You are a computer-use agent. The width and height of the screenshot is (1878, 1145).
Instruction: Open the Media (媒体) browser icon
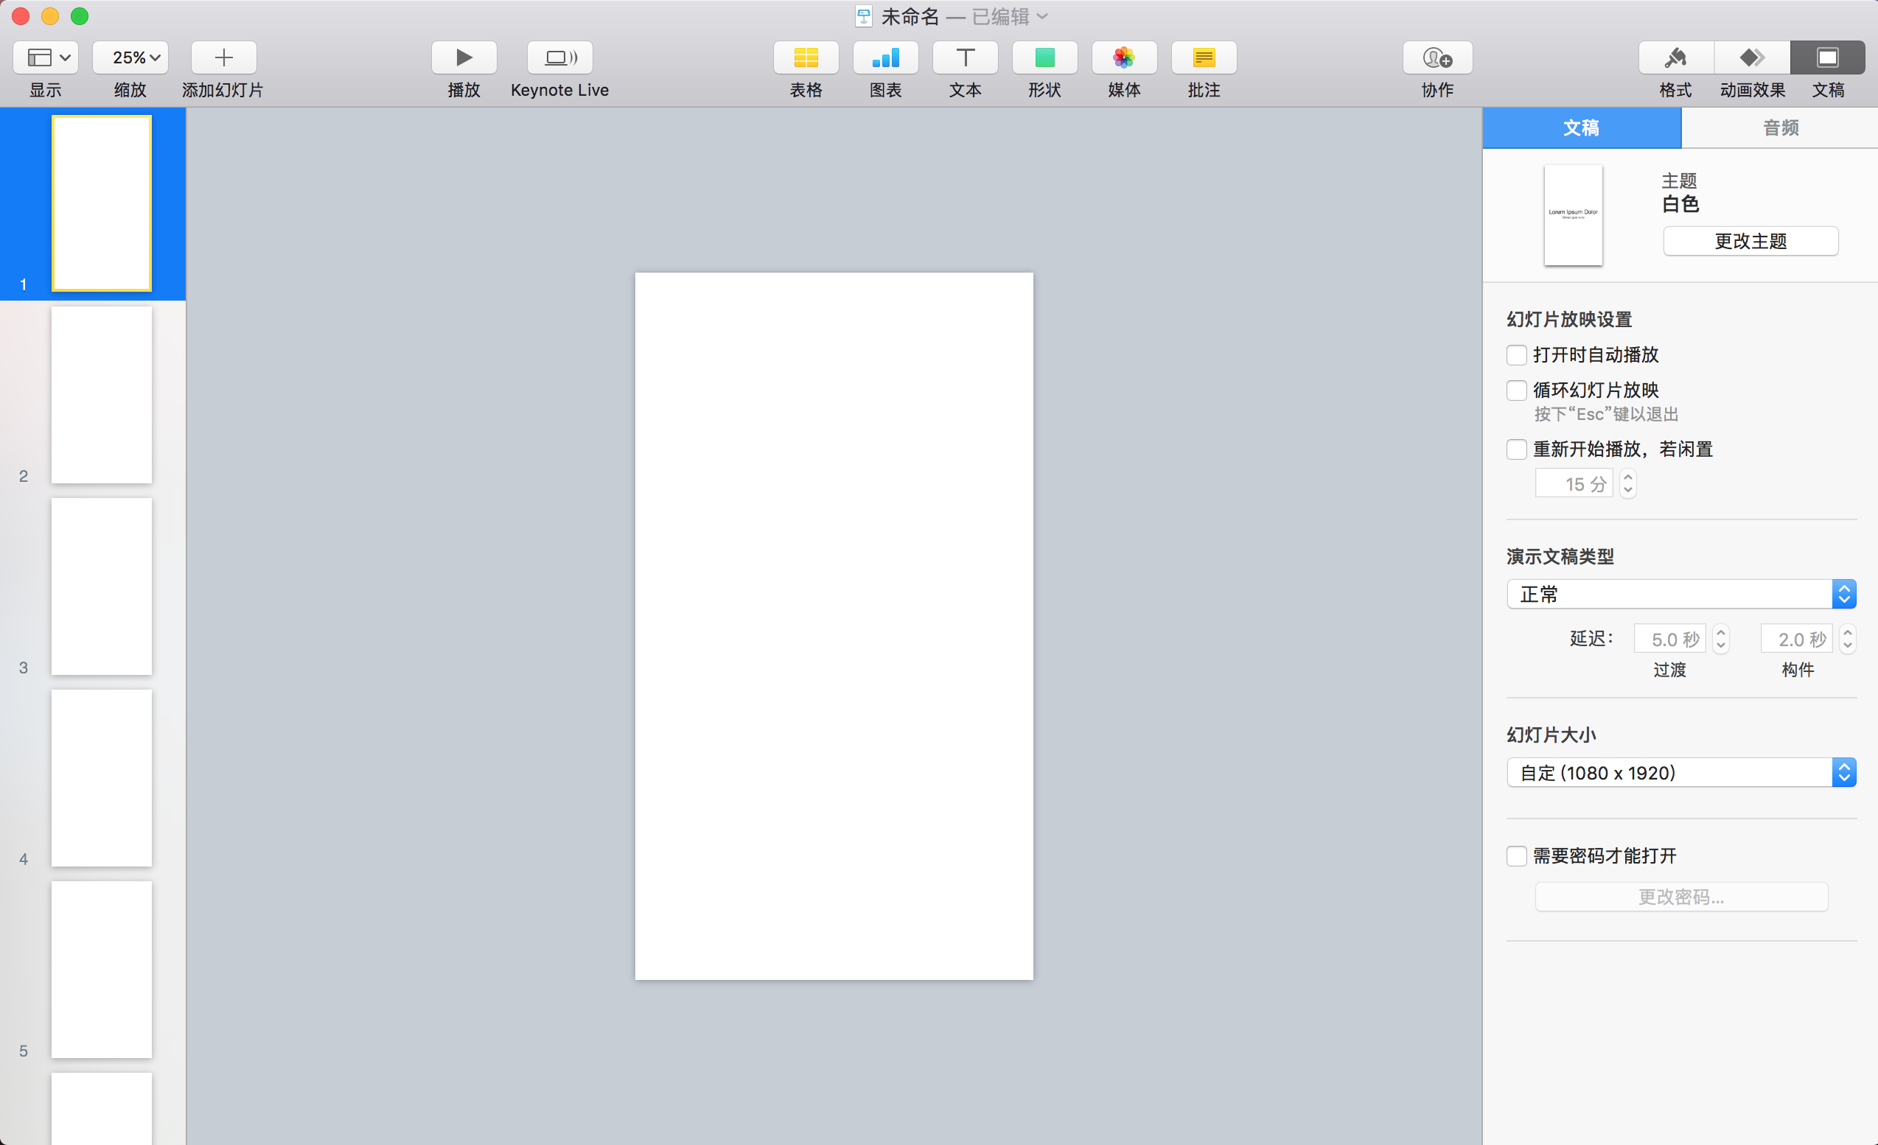(x=1124, y=57)
